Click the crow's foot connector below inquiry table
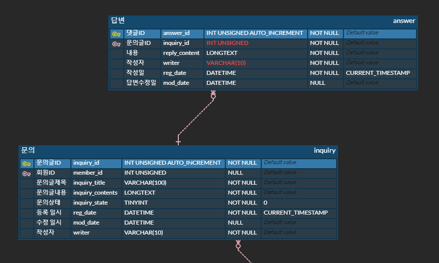Image resolution: width=439 pixels, height=263 pixels. coord(238,245)
